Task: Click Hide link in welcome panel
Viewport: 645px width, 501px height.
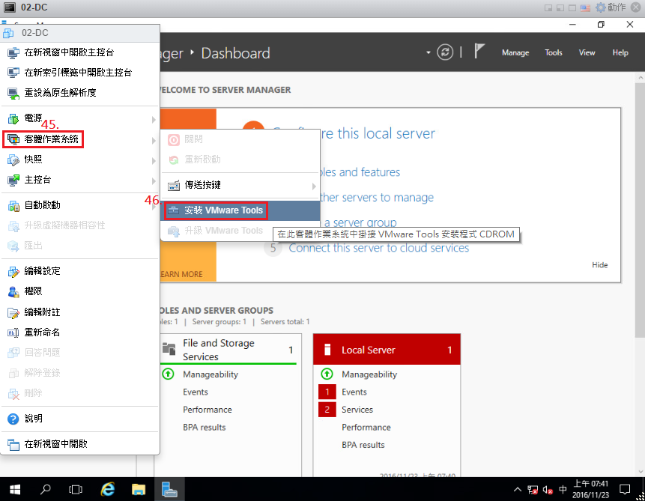Action: [x=599, y=265]
